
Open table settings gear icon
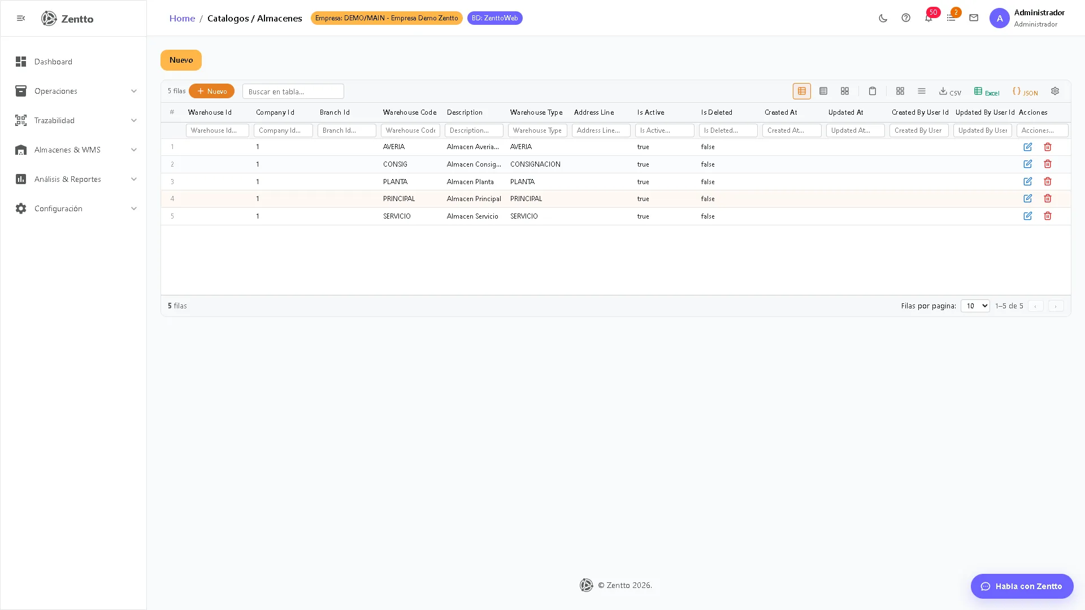(x=1055, y=91)
